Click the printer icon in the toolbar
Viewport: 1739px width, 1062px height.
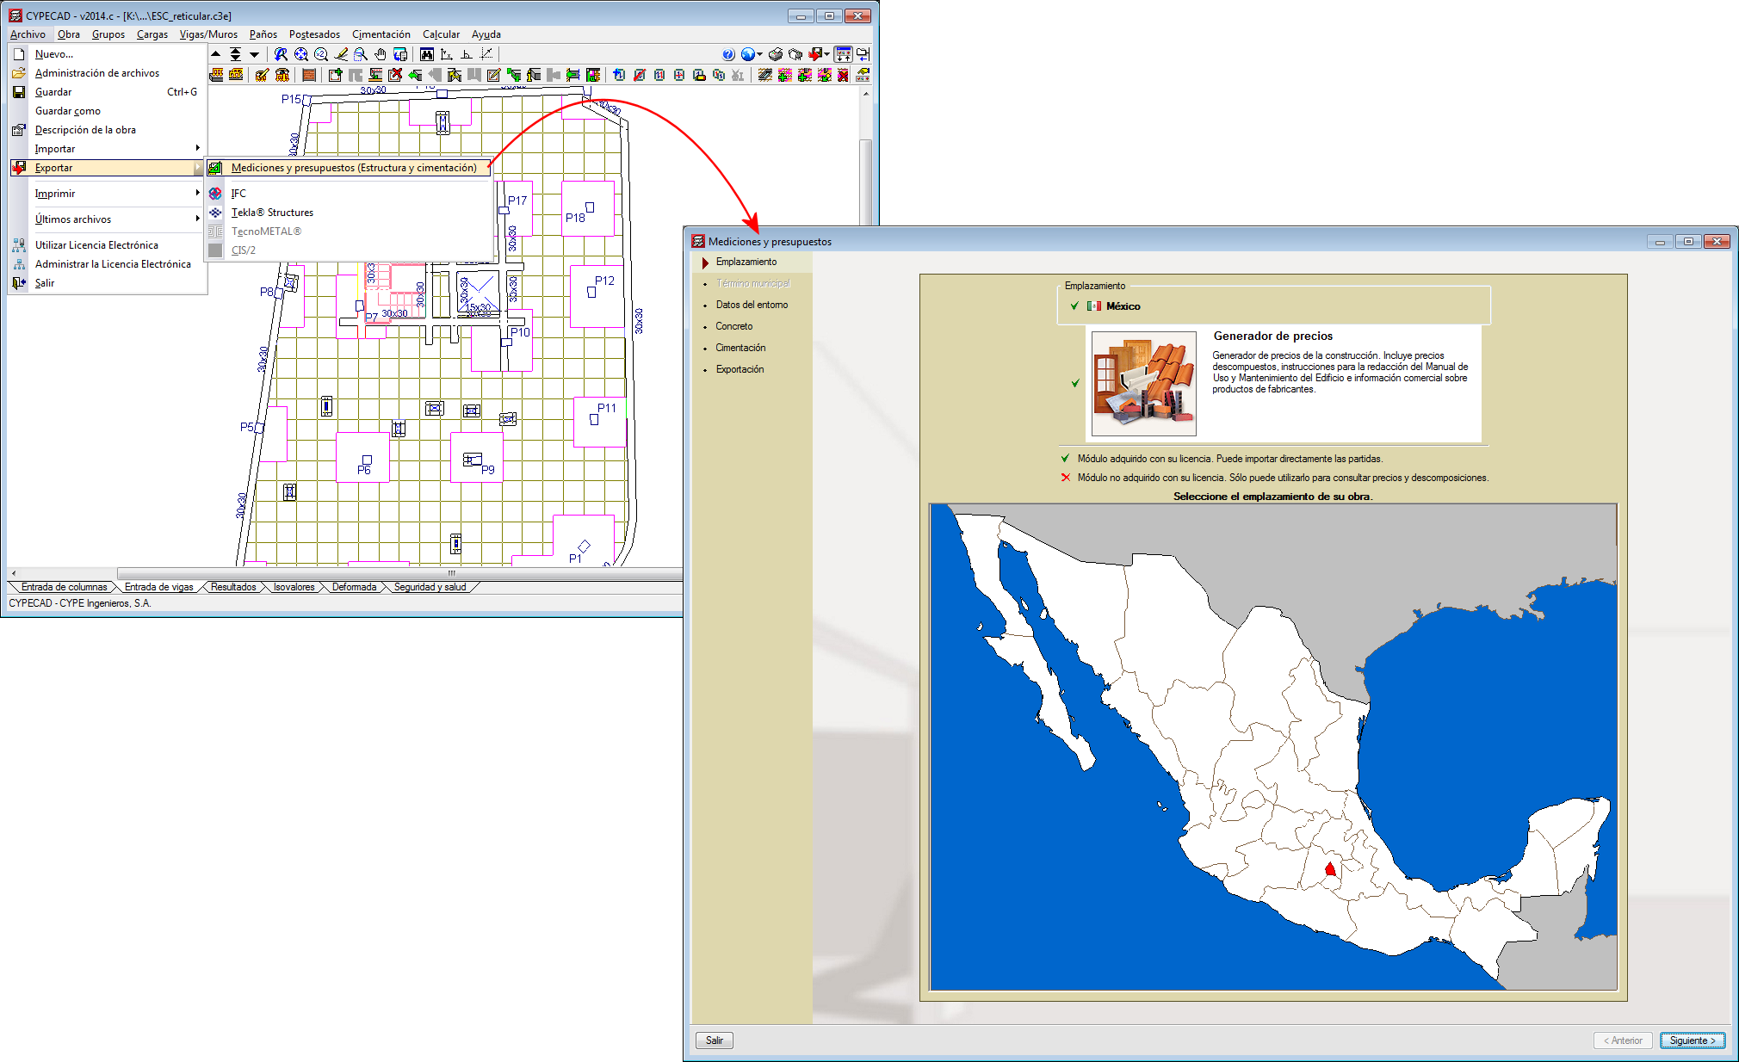[x=776, y=54]
